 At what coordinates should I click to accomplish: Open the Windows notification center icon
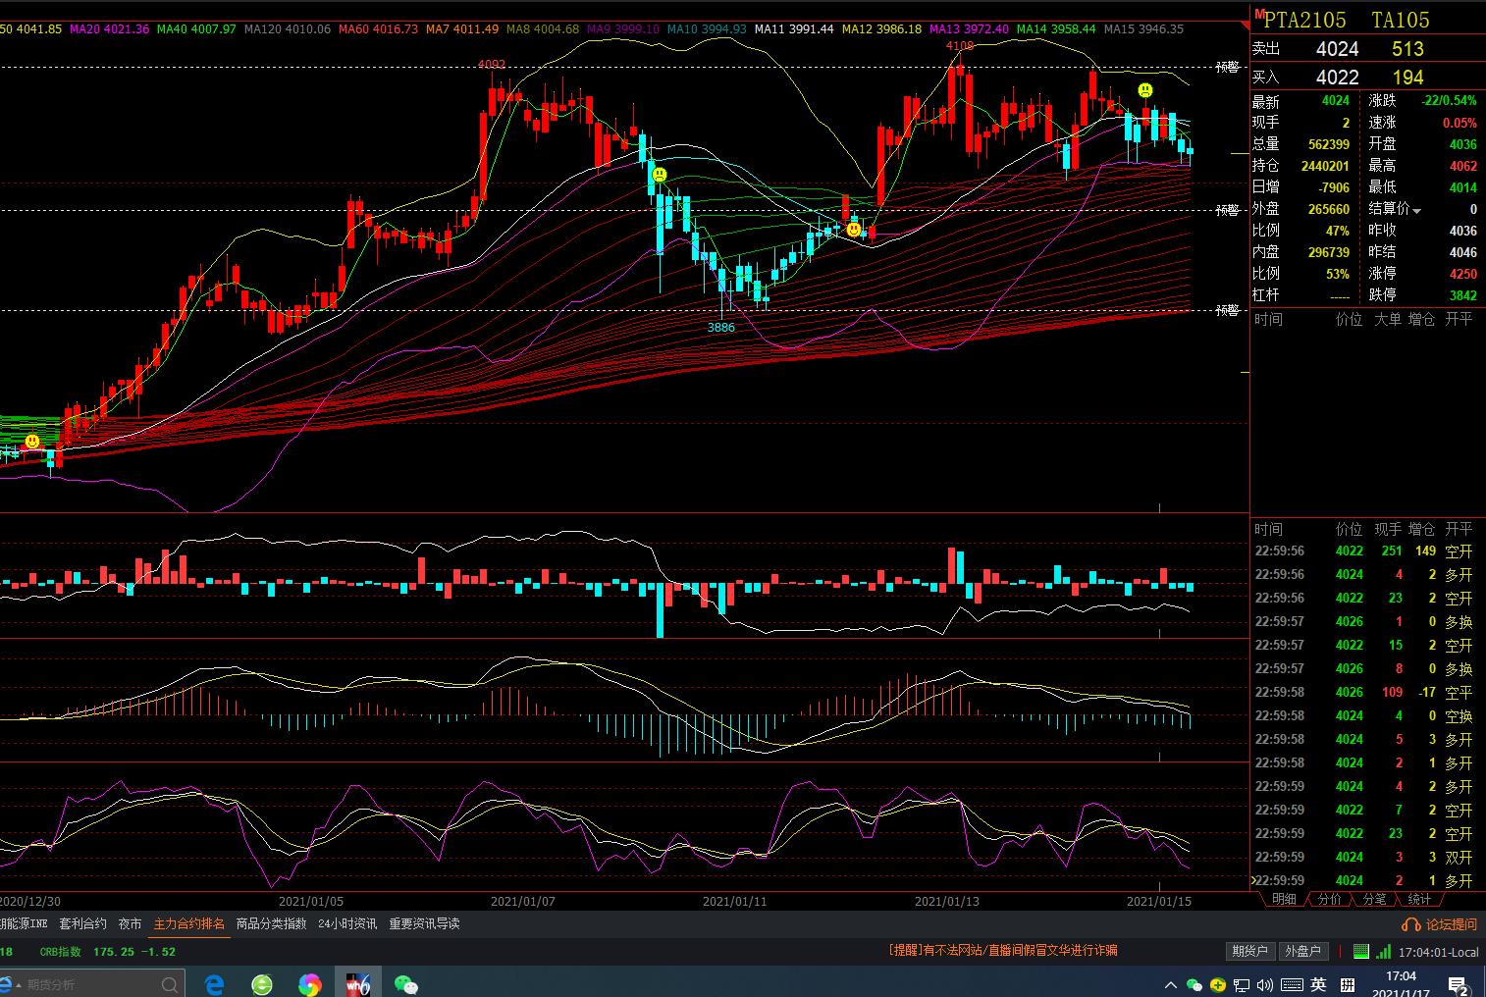coord(1458,985)
